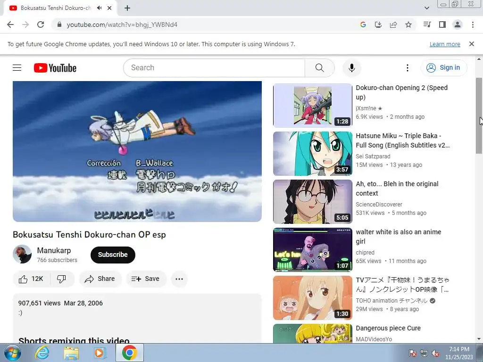Viewport: 483px width, 362px height.
Task: Open more actions ellipsis under video
Action: 179,279
